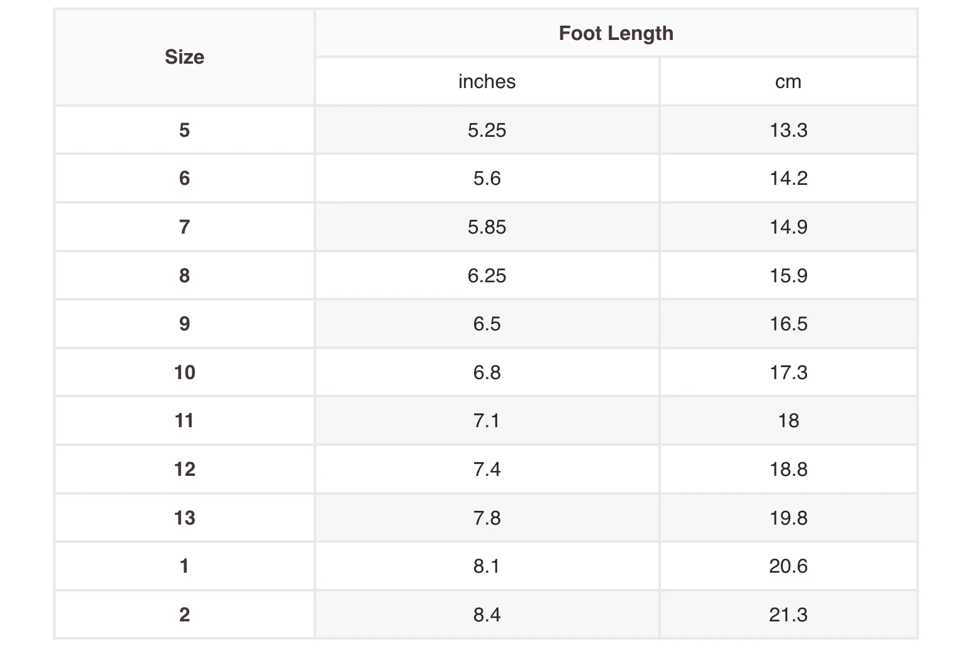Select the size 5 row label
This screenshot has width=962, height=657.
click(184, 130)
